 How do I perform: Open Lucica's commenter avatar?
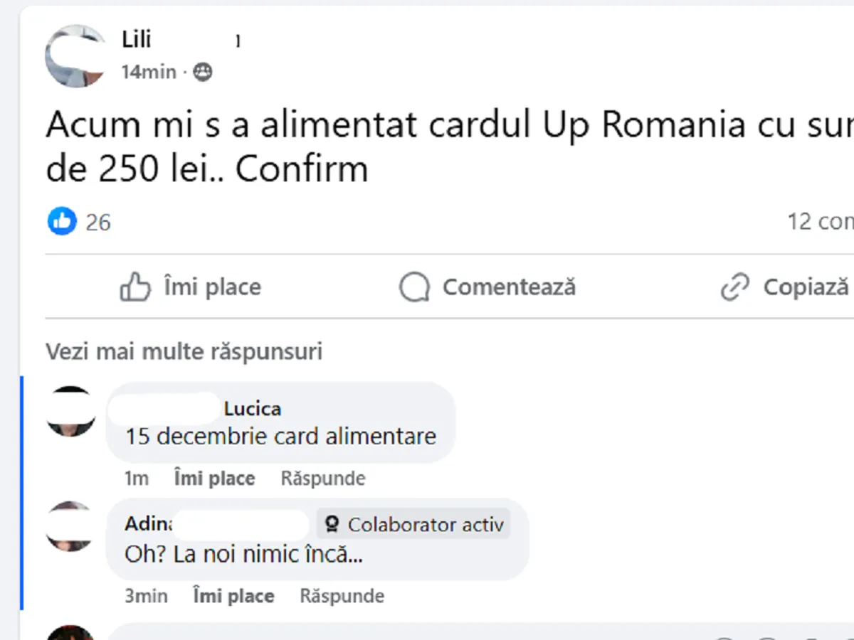71,411
